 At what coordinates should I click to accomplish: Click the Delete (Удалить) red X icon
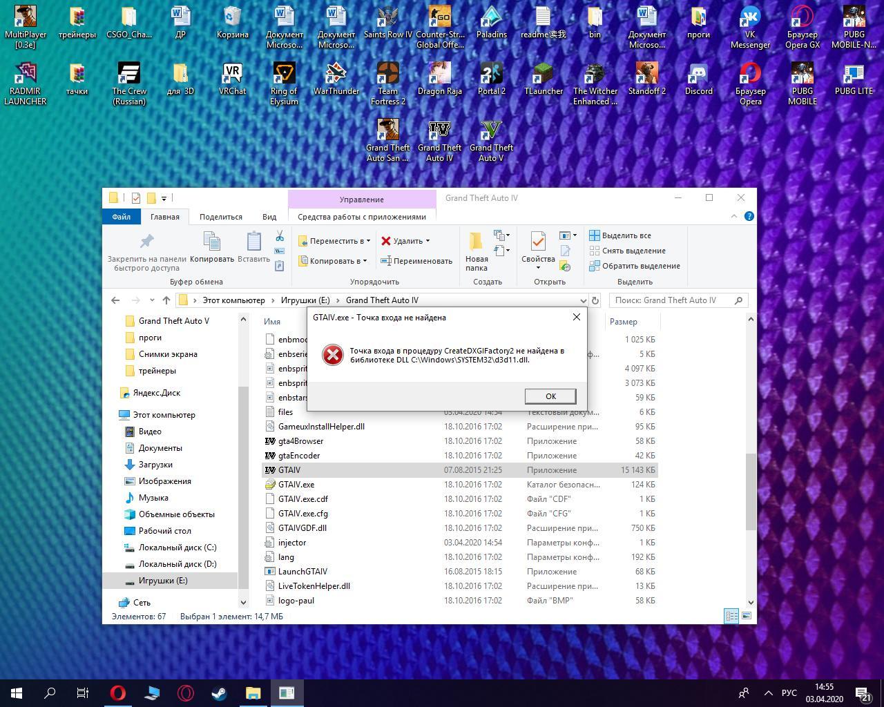[386, 241]
